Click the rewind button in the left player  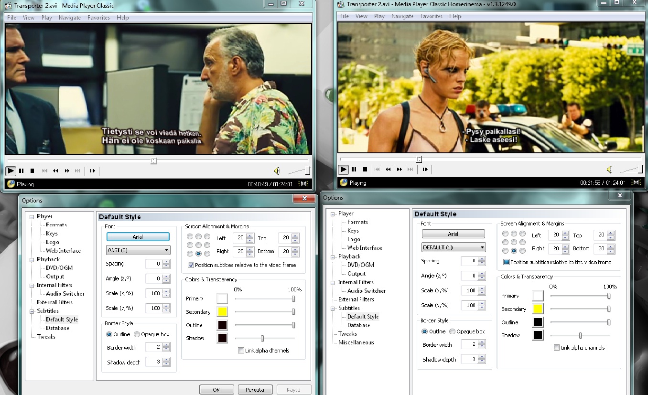point(55,171)
